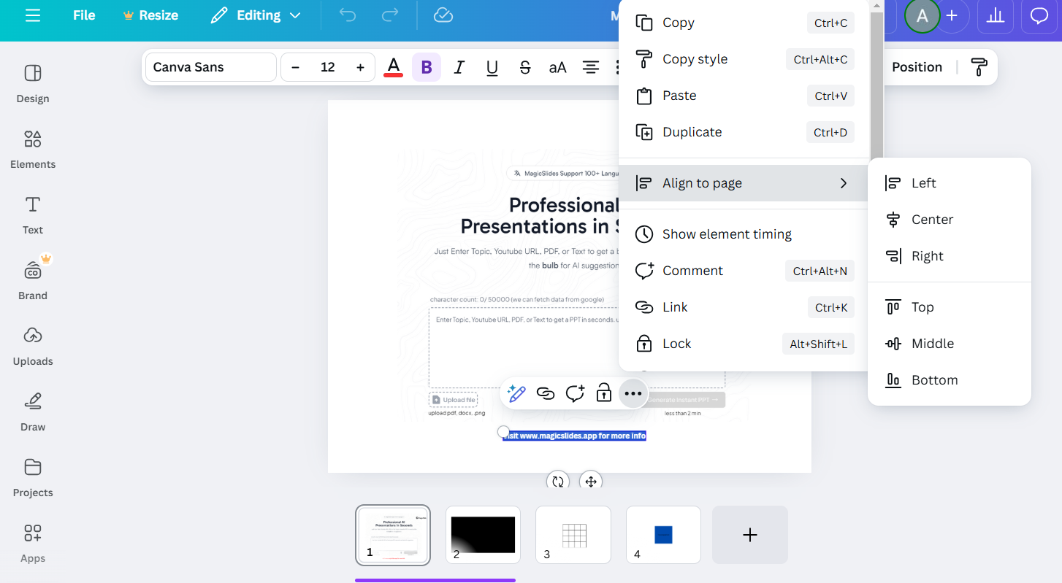1062x583 pixels.
Task: Open the Elements panel
Action: click(x=33, y=150)
